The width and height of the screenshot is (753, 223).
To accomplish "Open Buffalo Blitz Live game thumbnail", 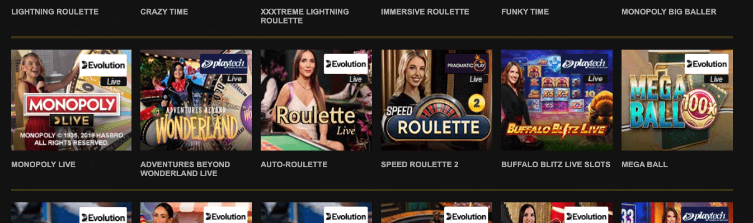I will click(x=557, y=100).
